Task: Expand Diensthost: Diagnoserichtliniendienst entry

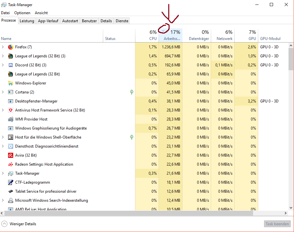Action: click(x=3, y=146)
